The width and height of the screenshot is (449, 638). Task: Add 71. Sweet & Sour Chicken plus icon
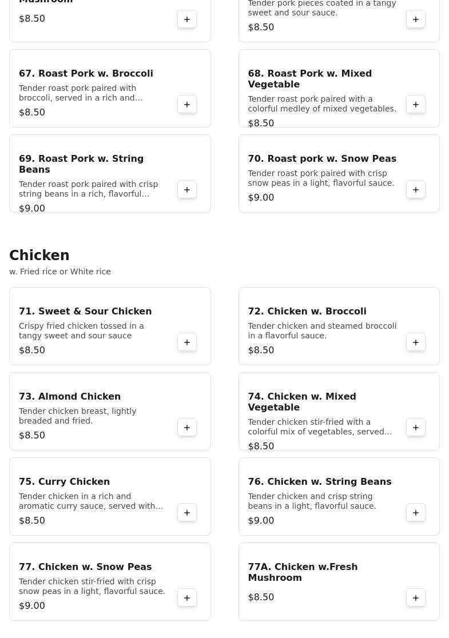[187, 342]
